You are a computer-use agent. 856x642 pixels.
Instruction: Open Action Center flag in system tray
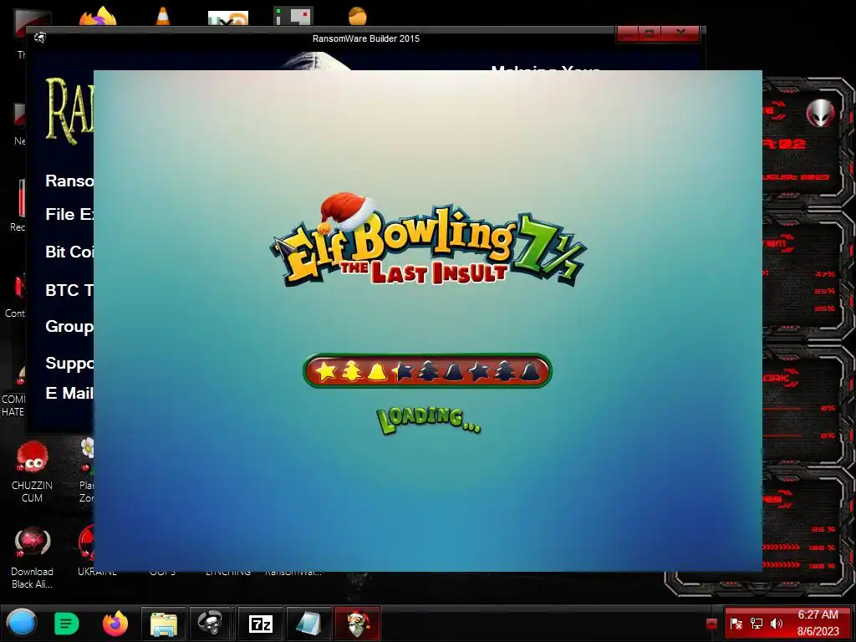pos(736,624)
